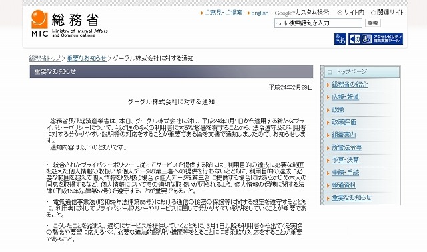The image size is (427, 252).
Task: Open 所管法令等 sidebar link
Action: [347, 147]
